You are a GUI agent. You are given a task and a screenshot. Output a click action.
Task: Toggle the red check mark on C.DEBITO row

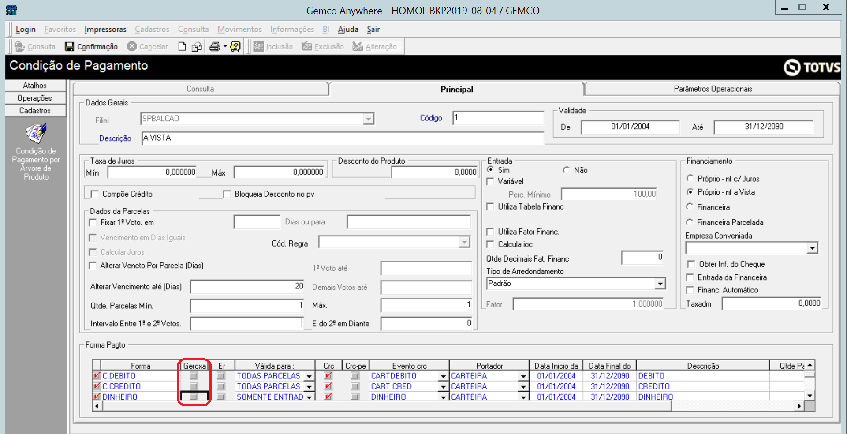pyautogui.click(x=97, y=376)
